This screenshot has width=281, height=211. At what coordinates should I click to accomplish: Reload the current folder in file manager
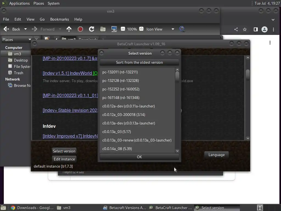pyautogui.click(x=92, y=29)
